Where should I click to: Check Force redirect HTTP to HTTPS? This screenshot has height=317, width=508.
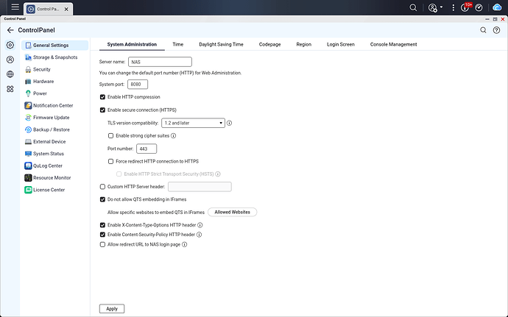[x=110, y=161]
